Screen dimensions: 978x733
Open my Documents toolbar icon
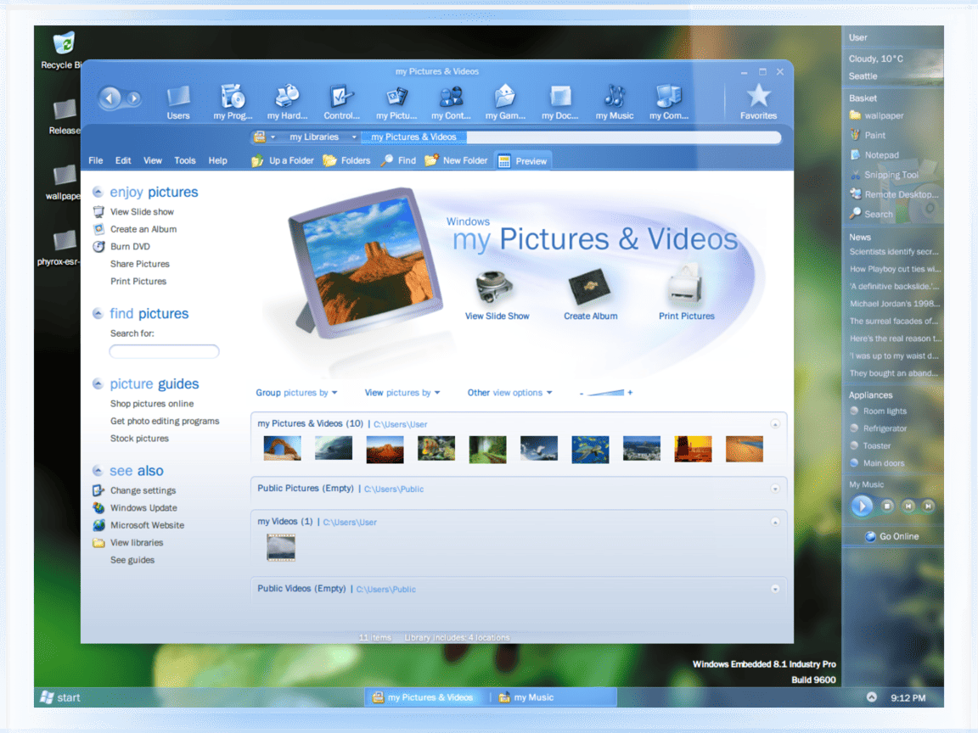[559, 103]
